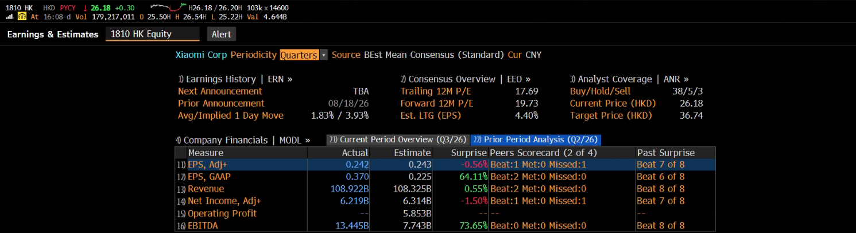The height and width of the screenshot is (233, 856).
Task: Click the BEst Mean Consensus source selector
Action: pos(435,55)
